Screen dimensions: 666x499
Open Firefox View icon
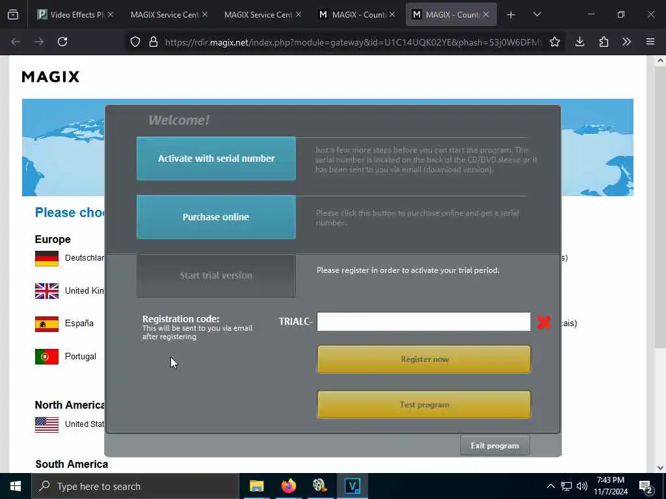(13, 14)
